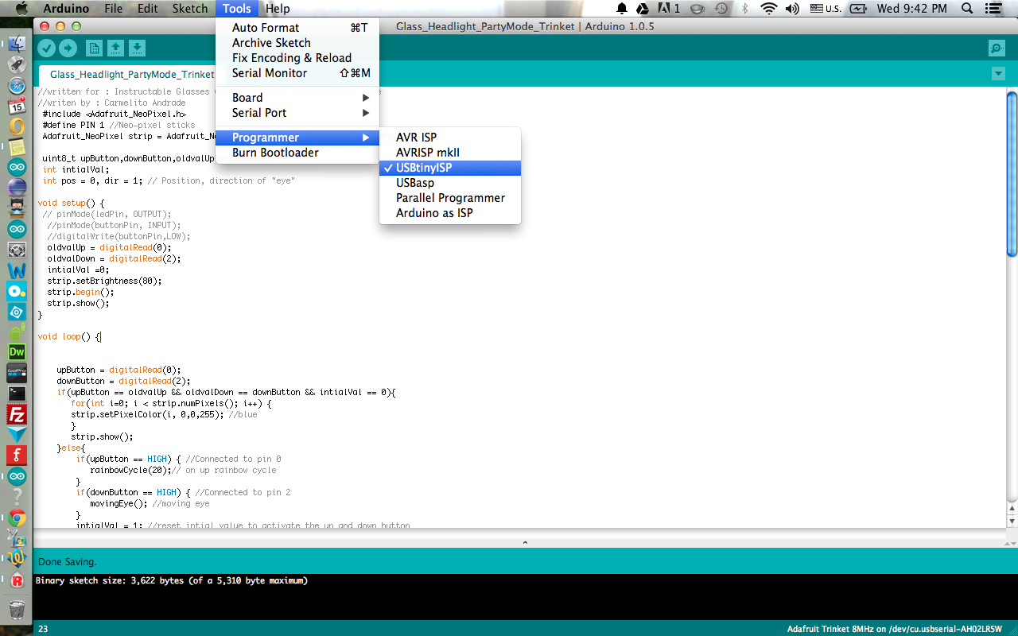Open Launchpad rocket in dock
Image resolution: width=1018 pixels, height=636 pixels.
coord(17,65)
